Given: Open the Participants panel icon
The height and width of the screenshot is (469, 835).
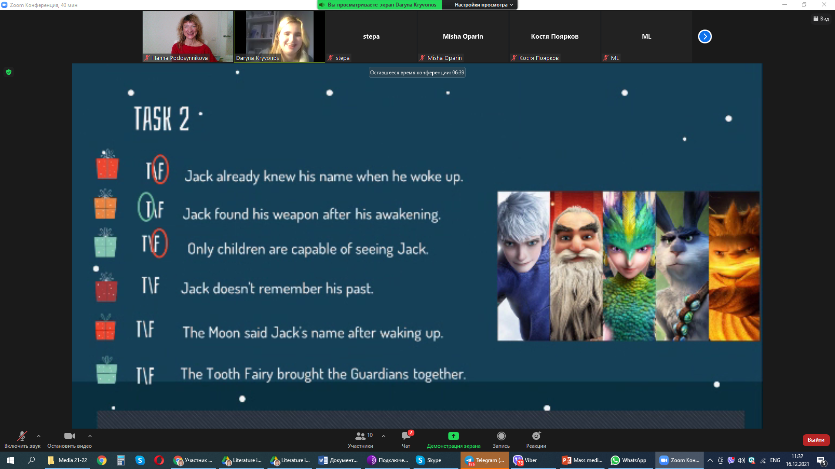Looking at the screenshot, I should click(x=361, y=436).
